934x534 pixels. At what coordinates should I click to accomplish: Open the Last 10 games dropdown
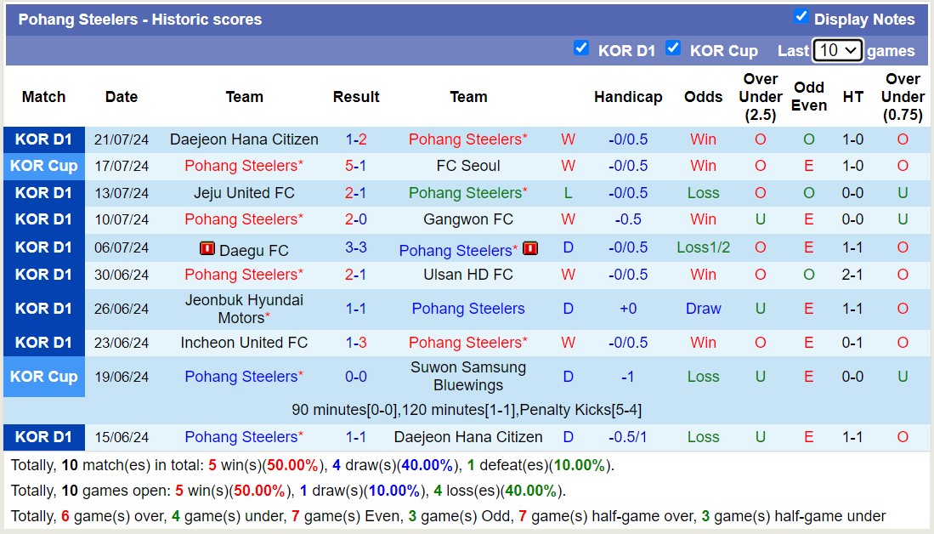click(837, 50)
